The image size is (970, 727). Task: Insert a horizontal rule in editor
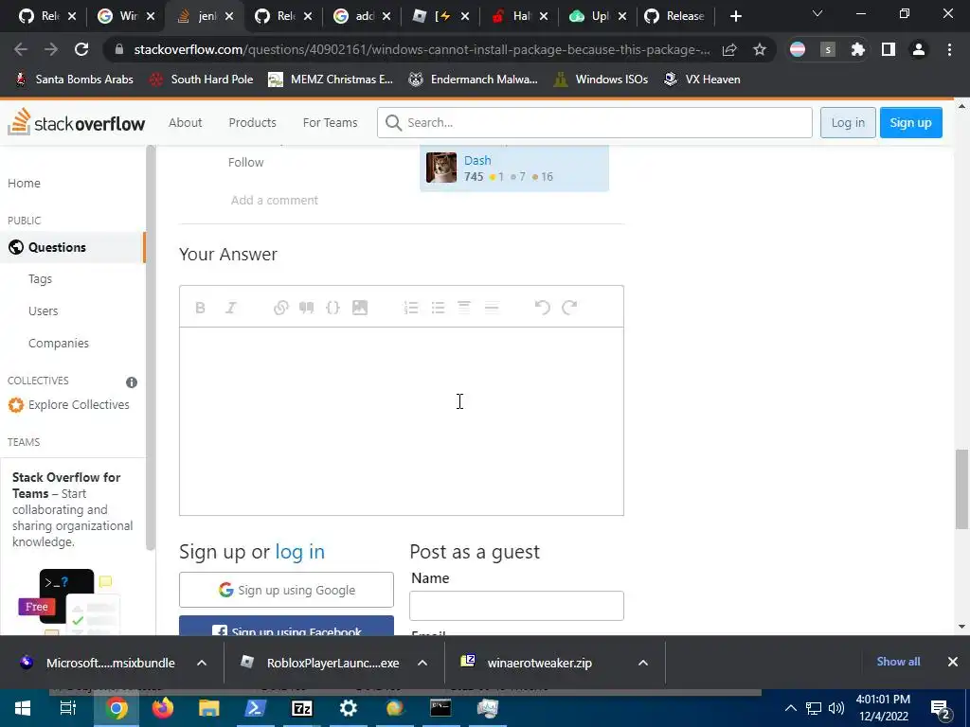[492, 308]
